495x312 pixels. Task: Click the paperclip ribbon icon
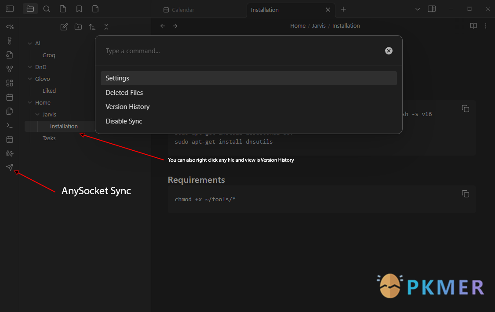10,41
